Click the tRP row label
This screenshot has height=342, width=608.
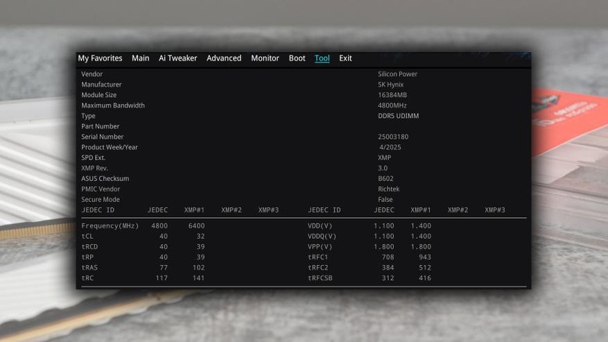pos(87,257)
